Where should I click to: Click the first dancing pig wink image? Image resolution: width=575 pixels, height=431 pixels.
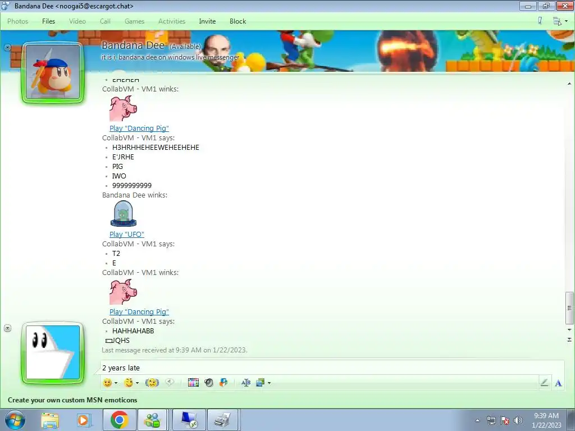click(x=123, y=108)
